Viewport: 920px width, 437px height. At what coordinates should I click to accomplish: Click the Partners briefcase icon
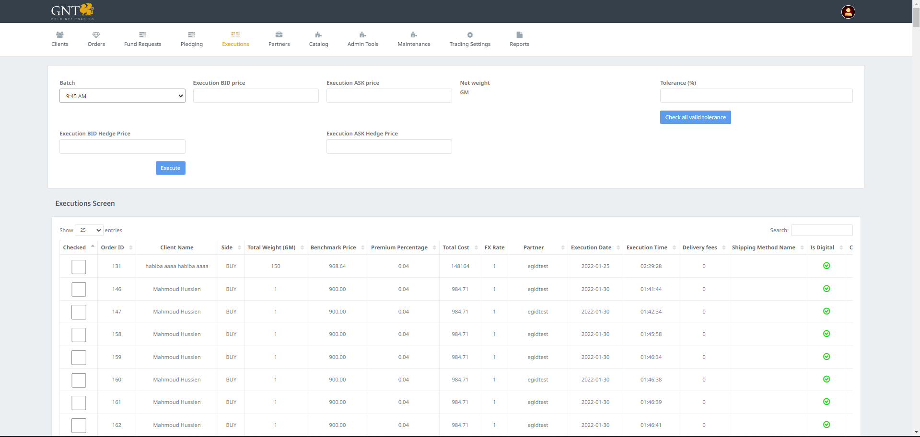[x=279, y=35]
